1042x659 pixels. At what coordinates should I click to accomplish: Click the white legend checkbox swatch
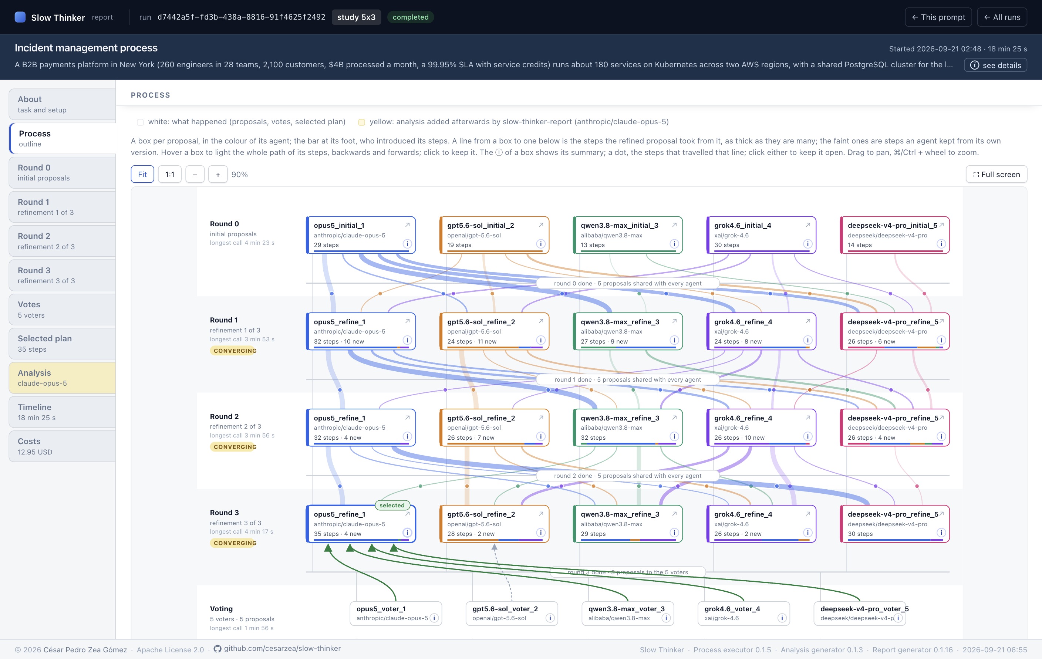(x=140, y=122)
